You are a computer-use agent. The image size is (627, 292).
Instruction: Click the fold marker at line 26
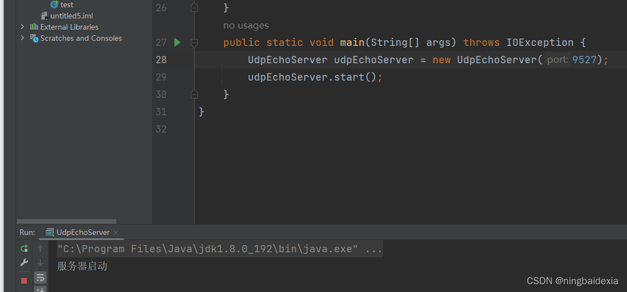pyautogui.click(x=194, y=8)
